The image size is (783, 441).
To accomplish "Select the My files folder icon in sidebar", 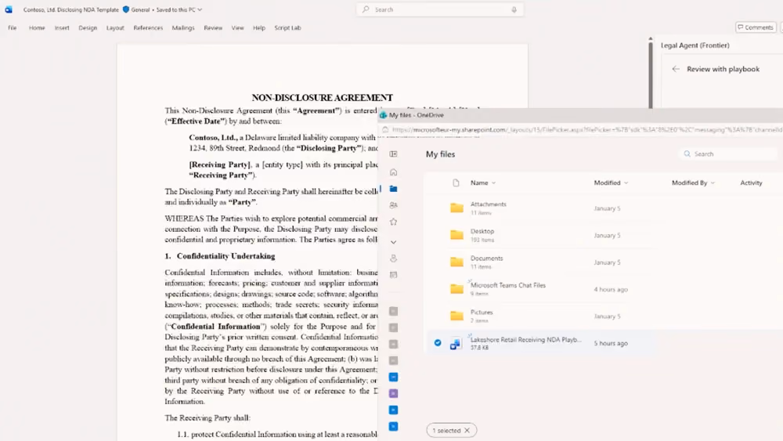I will pyautogui.click(x=394, y=189).
